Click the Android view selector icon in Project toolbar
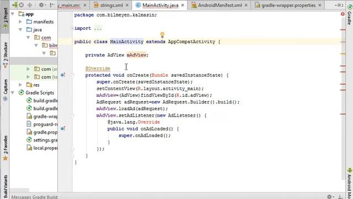Screen dimensions: 353x199 [x=15, y=5]
